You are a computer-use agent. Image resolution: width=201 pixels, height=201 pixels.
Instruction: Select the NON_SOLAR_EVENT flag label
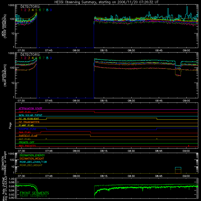tap(30, 115)
